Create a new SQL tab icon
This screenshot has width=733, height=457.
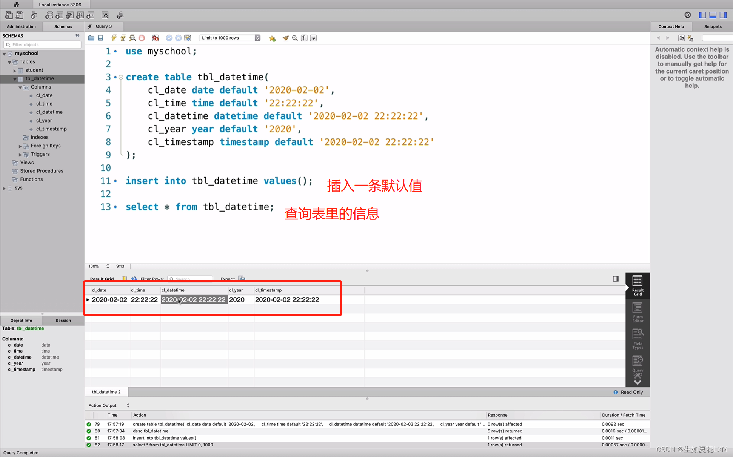[x=9, y=15]
